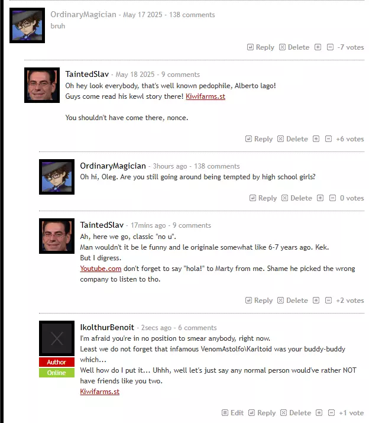The height and width of the screenshot is (423, 369).
Task: Reply to the "Oh hi, Oleg" comment
Action: tap(263, 198)
